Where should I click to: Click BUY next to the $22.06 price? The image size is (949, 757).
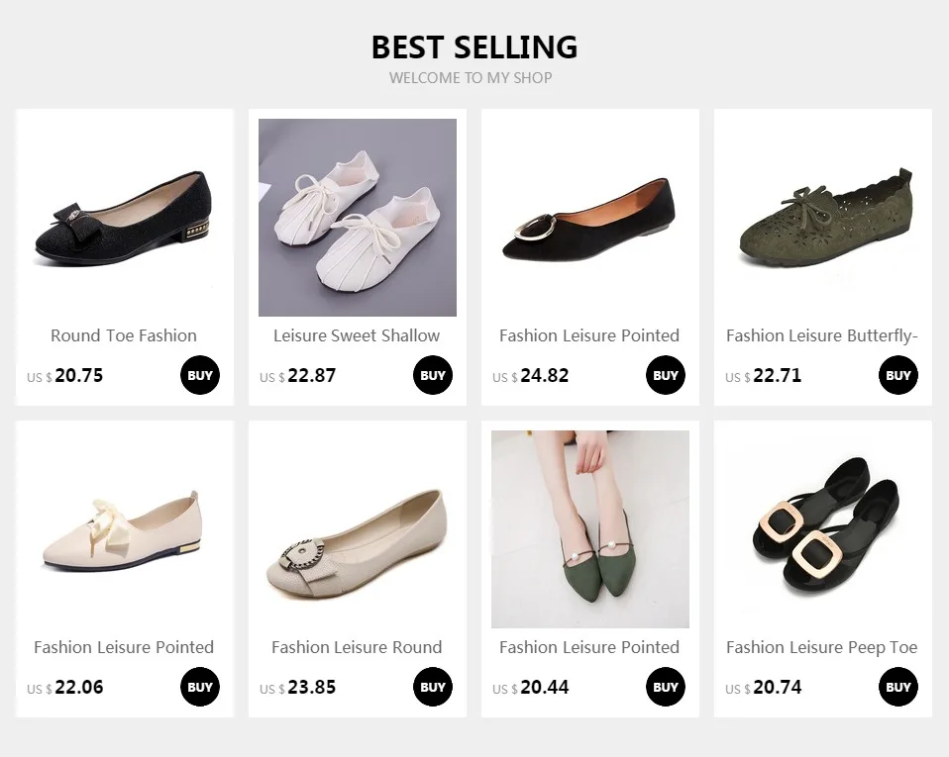pyautogui.click(x=200, y=688)
